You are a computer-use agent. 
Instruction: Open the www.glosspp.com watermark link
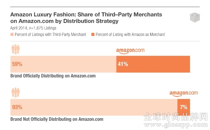pos(176,125)
